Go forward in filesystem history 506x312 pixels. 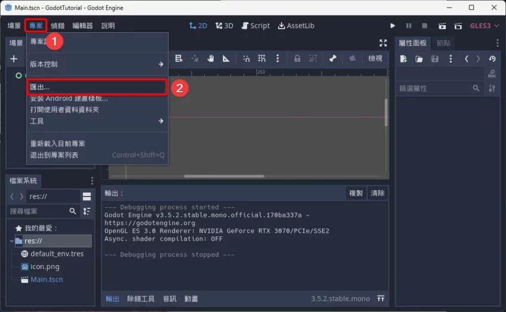(21, 196)
